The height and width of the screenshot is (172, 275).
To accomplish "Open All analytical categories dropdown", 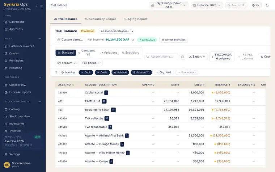I will pyautogui.click(x=116, y=31).
